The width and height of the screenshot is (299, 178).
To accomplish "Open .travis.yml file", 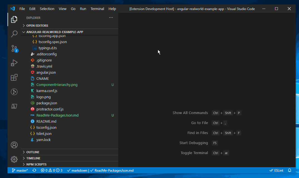I will tap(70, 66).
